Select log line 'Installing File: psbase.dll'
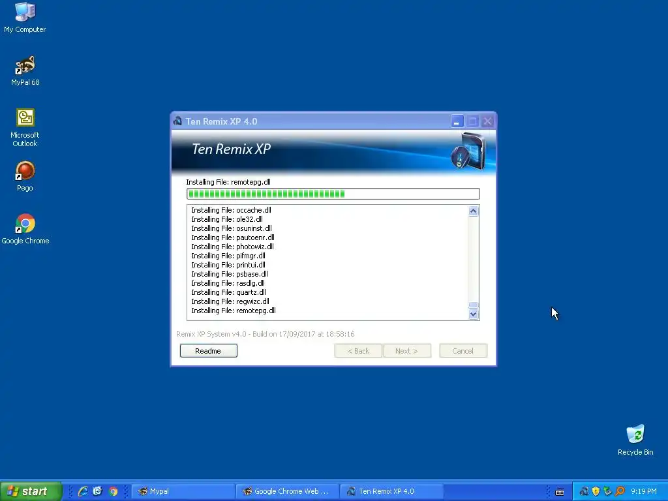The image size is (668, 501). tap(229, 274)
